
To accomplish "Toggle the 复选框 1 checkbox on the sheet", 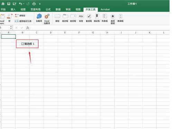I will click(x=23, y=44).
